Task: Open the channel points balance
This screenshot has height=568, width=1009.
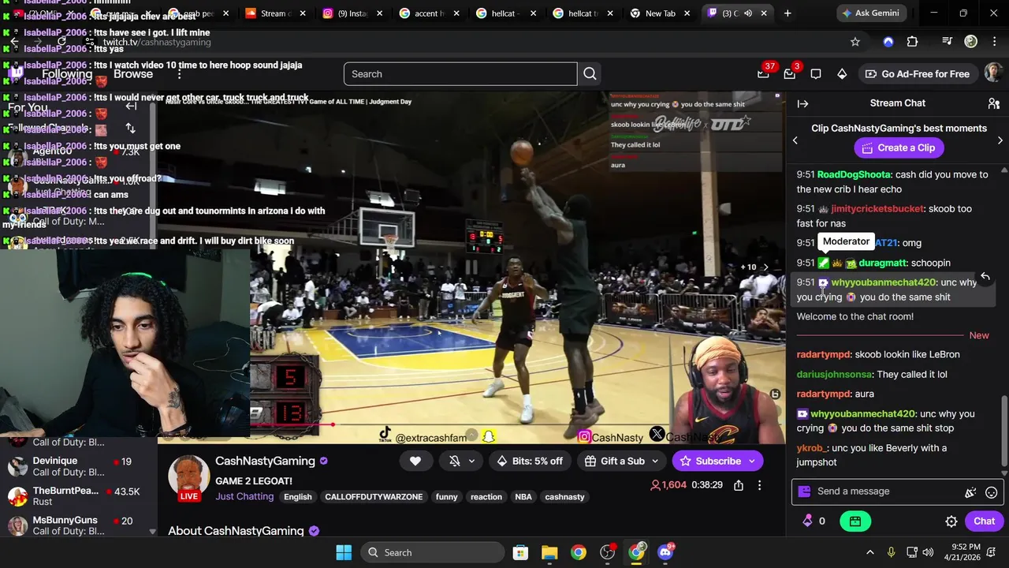Action: pyautogui.click(x=814, y=521)
